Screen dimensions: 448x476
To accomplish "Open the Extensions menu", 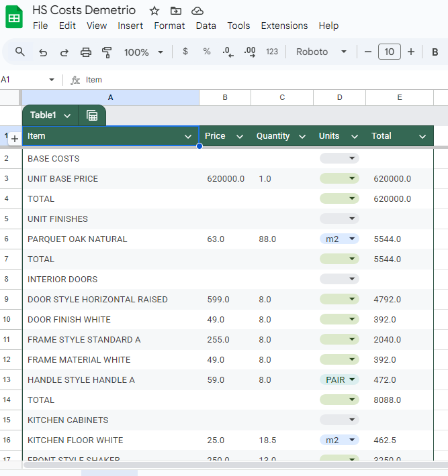I will (284, 25).
